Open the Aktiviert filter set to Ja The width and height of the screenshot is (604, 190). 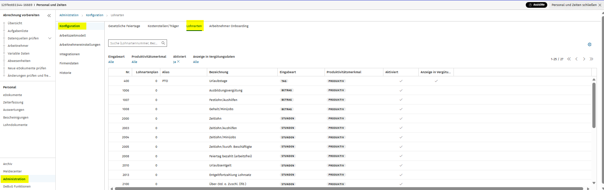174,62
